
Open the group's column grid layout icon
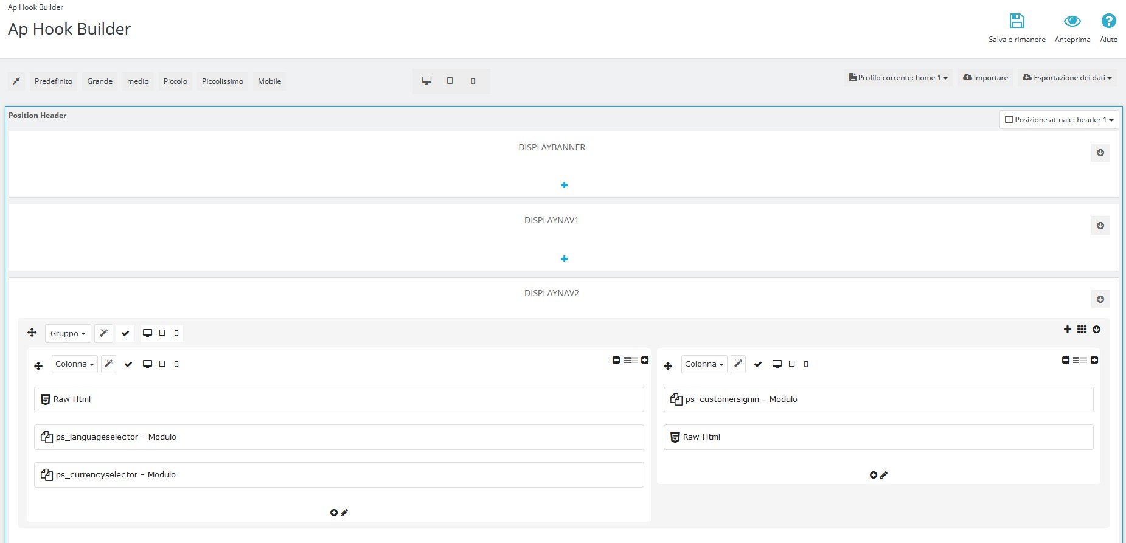[x=1082, y=329]
